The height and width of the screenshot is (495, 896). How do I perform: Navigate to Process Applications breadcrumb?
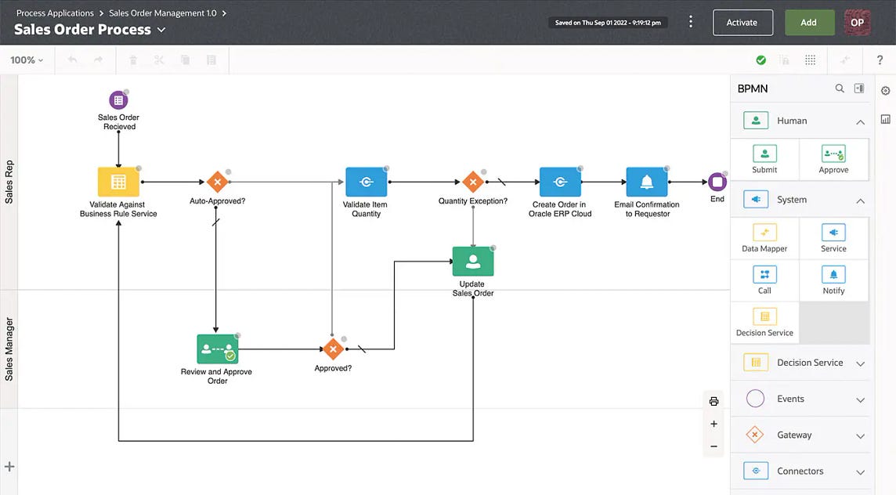[54, 13]
